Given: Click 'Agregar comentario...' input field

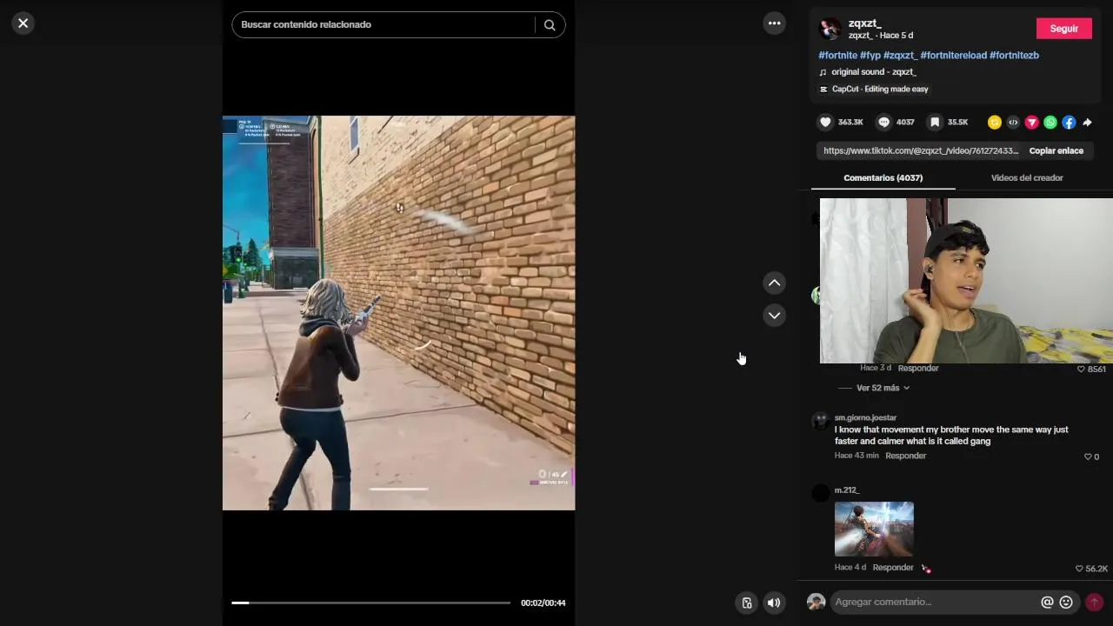Looking at the screenshot, I should point(933,602).
